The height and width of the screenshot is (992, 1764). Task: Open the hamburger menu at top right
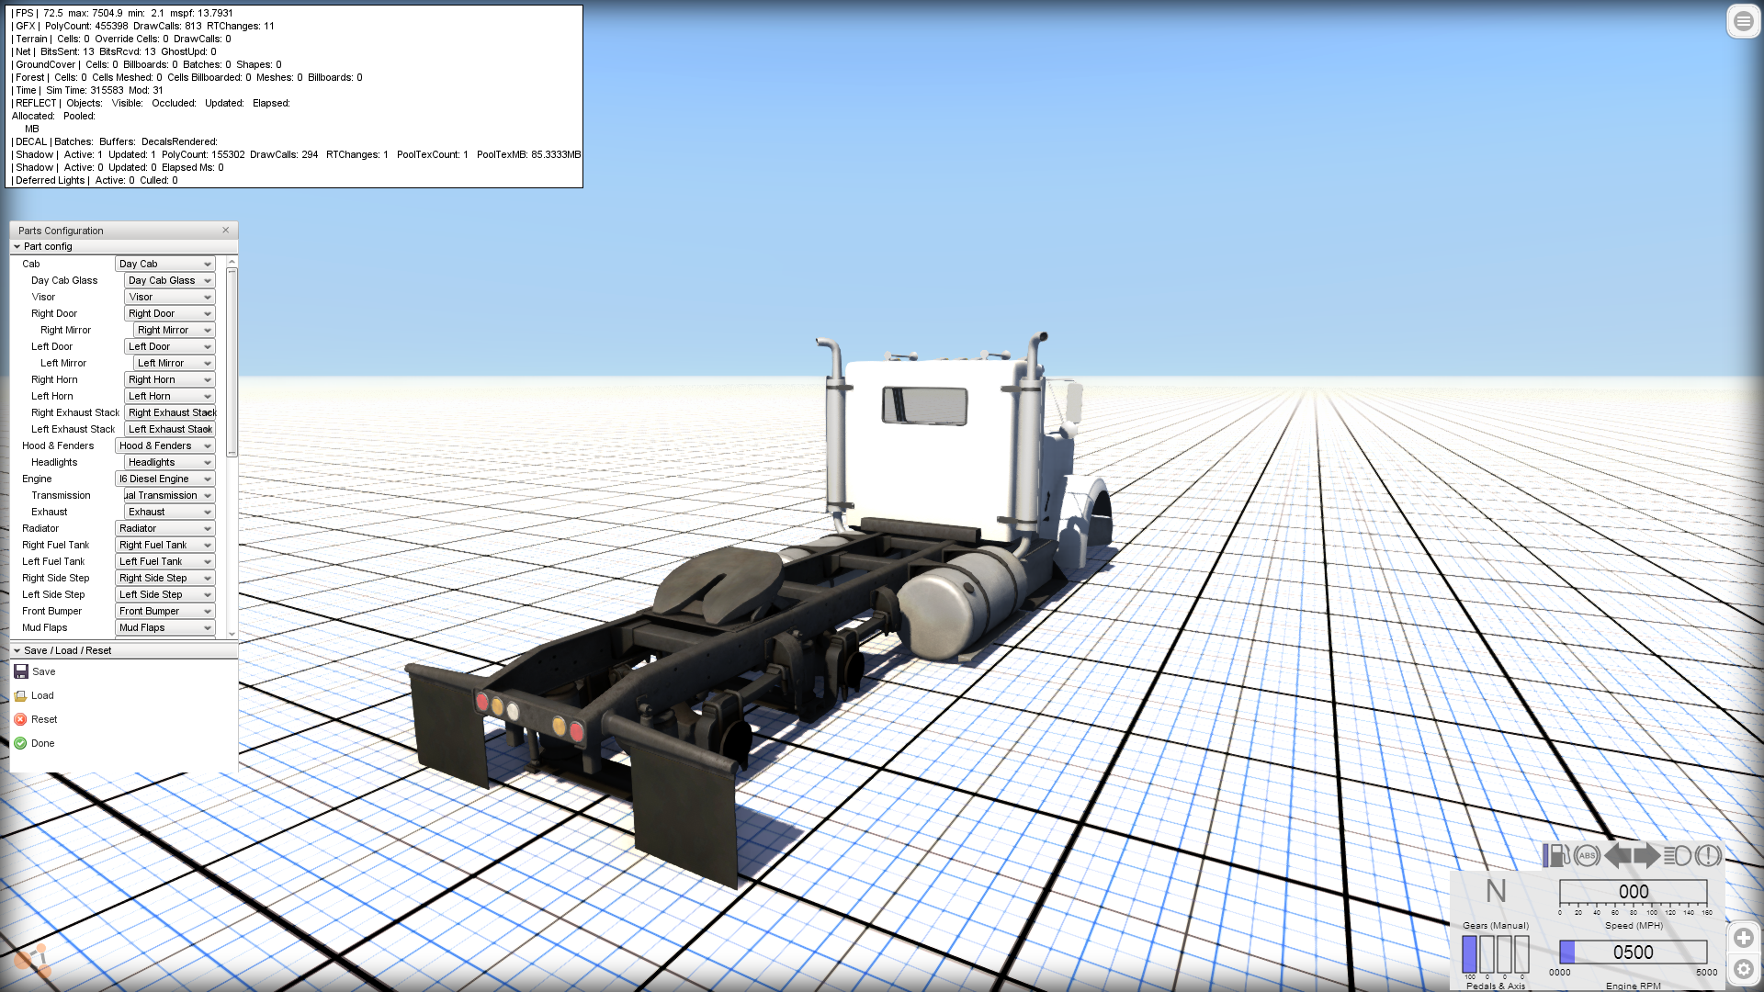(x=1743, y=20)
